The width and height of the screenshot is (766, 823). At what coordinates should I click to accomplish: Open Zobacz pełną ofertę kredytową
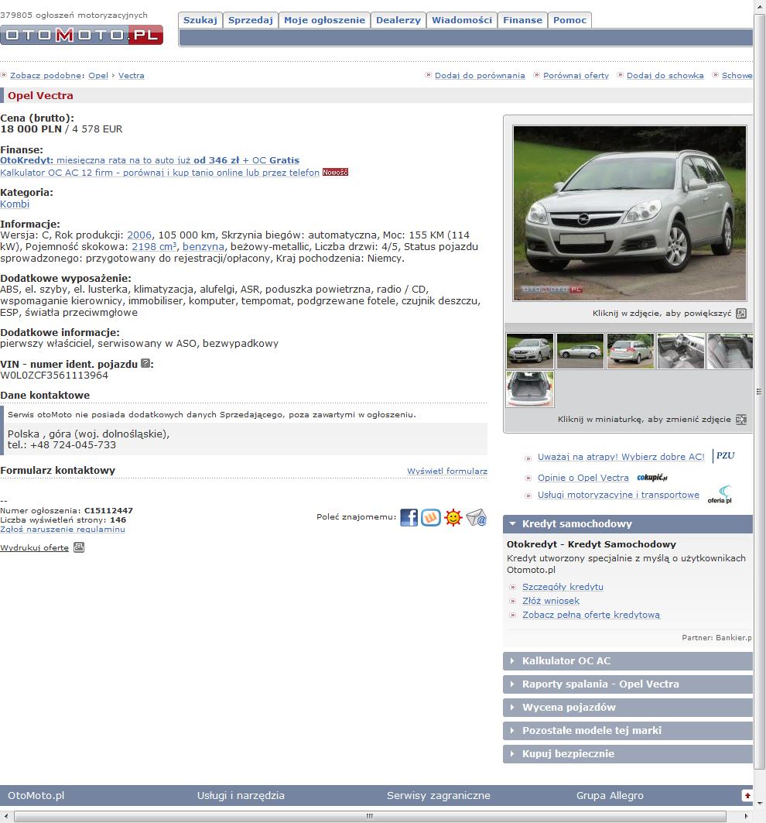[x=591, y=616]
